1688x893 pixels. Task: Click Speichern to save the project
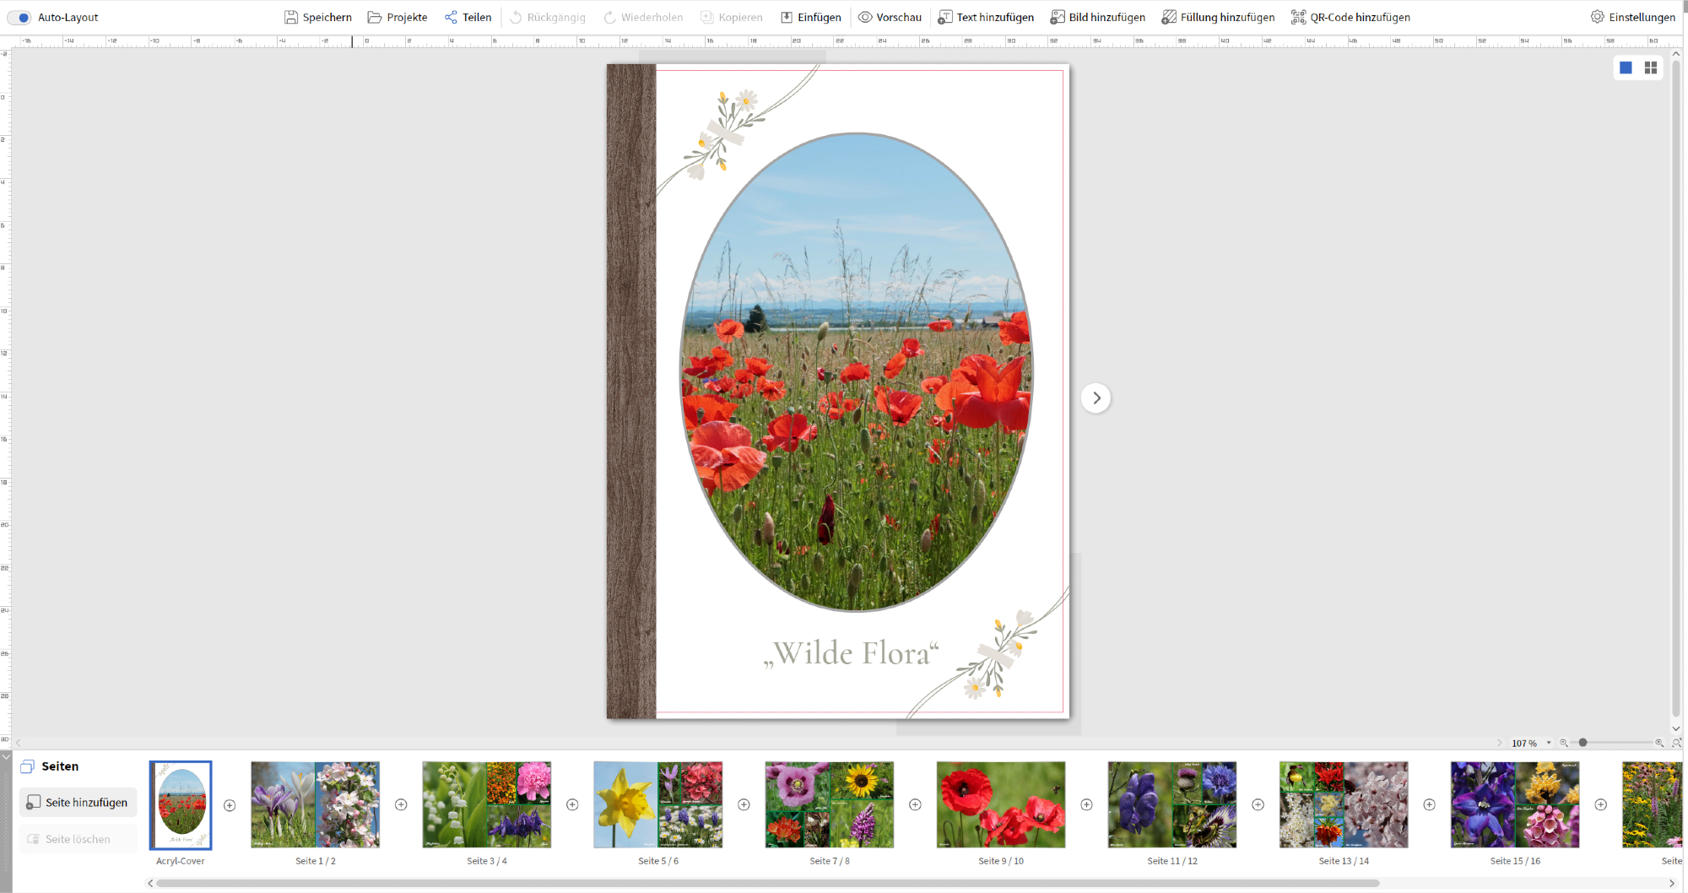(318, 17)
